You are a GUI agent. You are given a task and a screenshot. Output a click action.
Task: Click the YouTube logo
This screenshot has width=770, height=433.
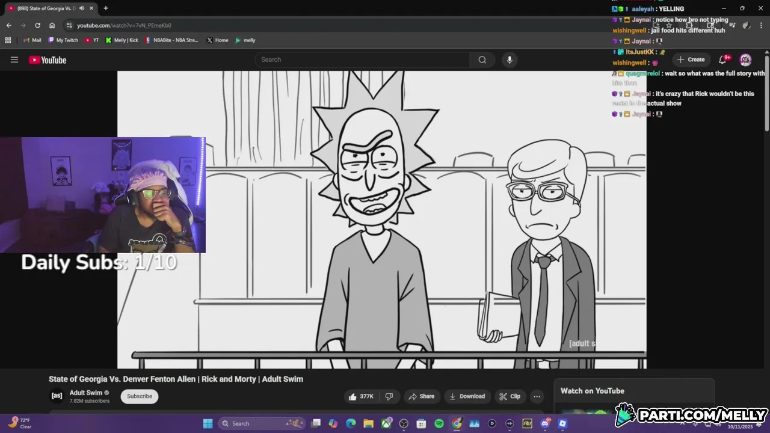(48, 60)
